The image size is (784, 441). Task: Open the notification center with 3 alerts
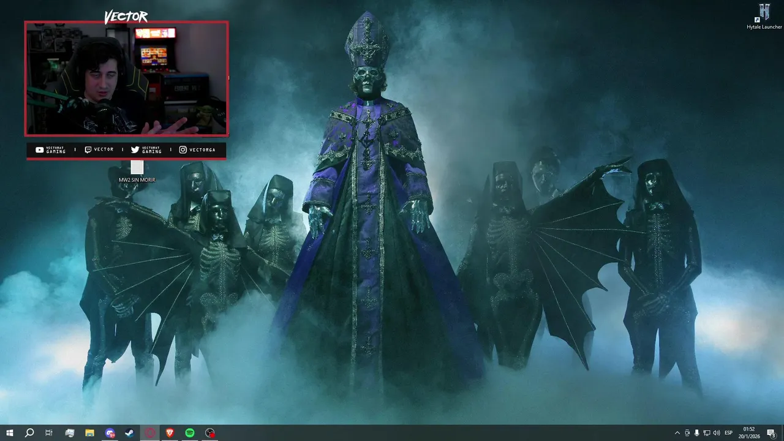click(771, 433)
